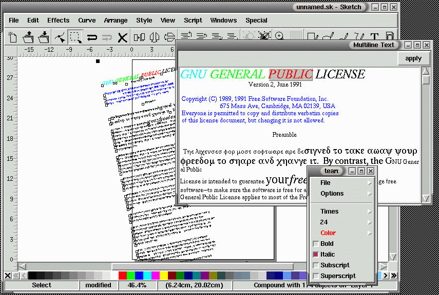Pick the bright green palette swatch

tap(131, 276)
